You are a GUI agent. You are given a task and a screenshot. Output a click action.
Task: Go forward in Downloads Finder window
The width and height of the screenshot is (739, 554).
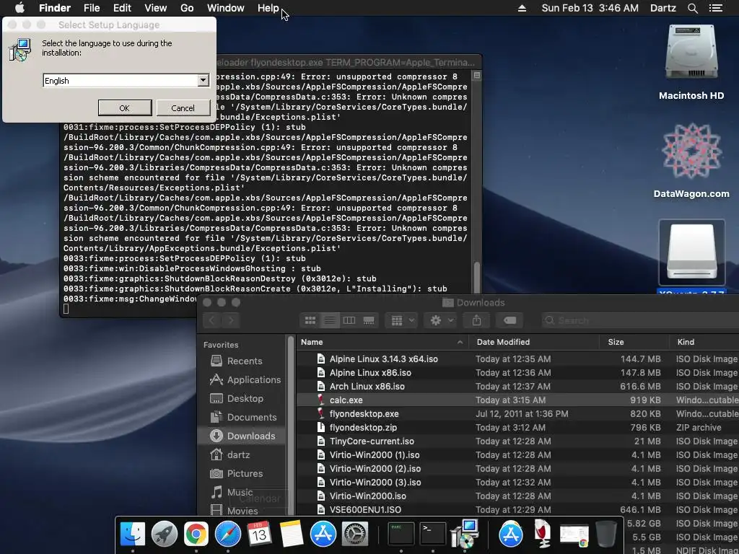pos(231,320)
